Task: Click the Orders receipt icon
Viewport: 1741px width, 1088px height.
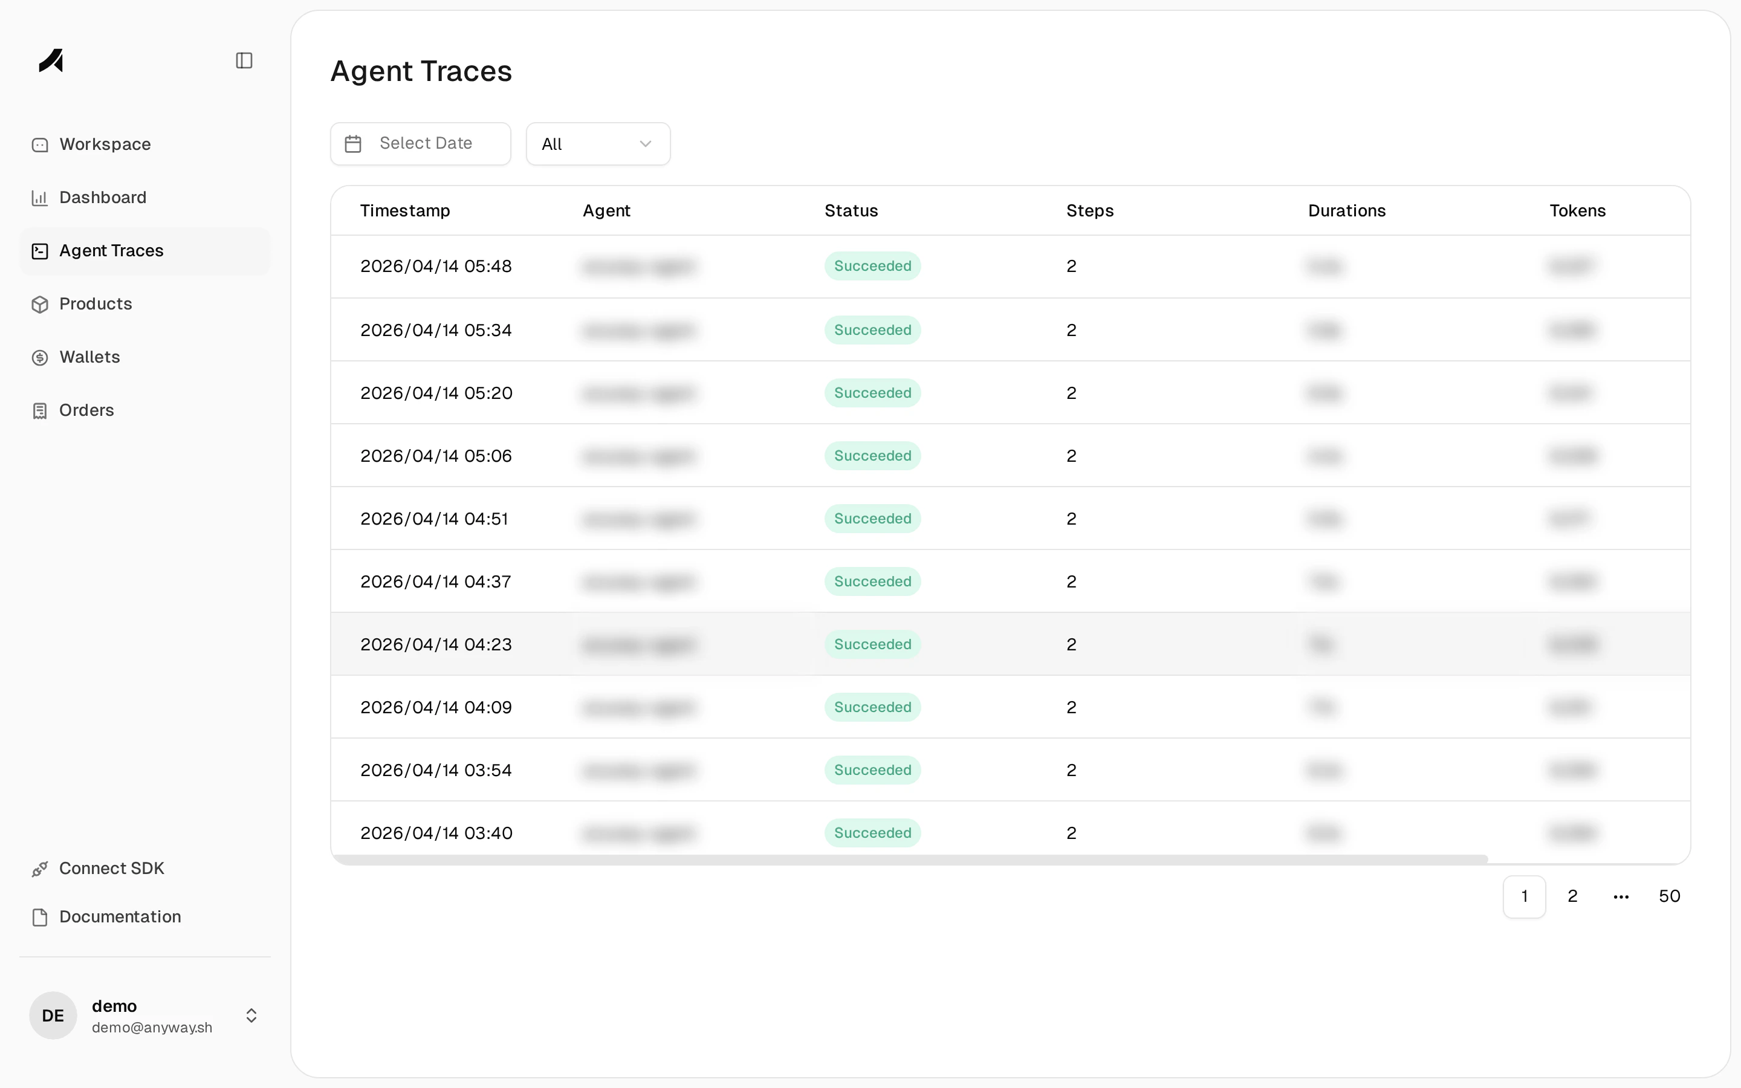Action: tap(41, 410)
